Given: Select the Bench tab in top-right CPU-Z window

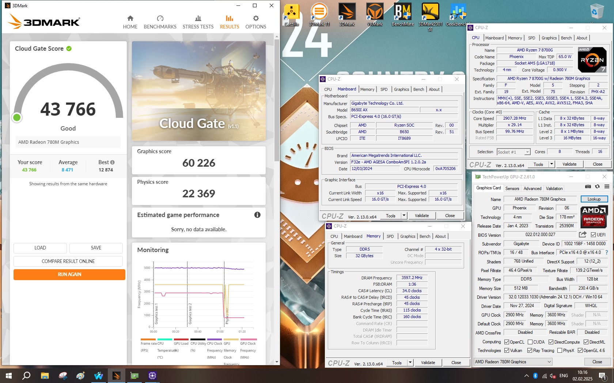Looking at the screenshot, I should pyautogui.click(x=566, y=38).
